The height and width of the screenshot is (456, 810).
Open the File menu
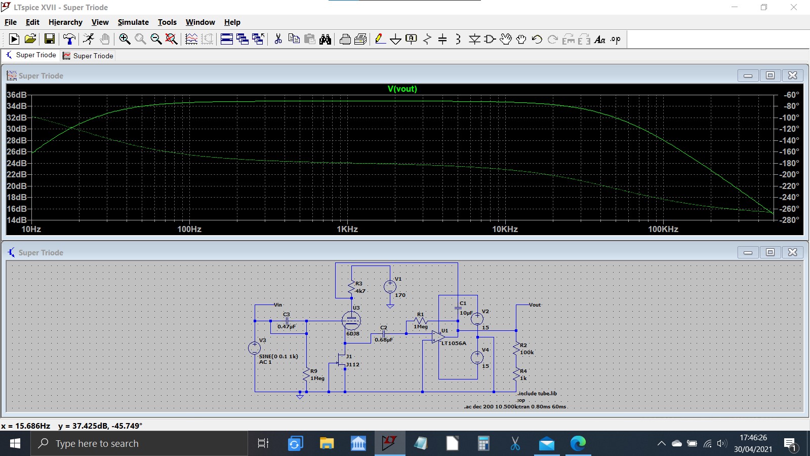[x=11, y=22]
